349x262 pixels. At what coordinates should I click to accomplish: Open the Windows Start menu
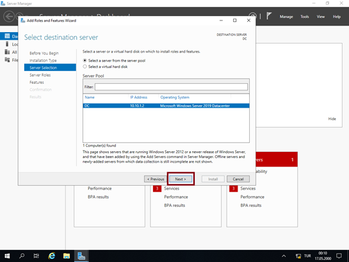[7, 256]
